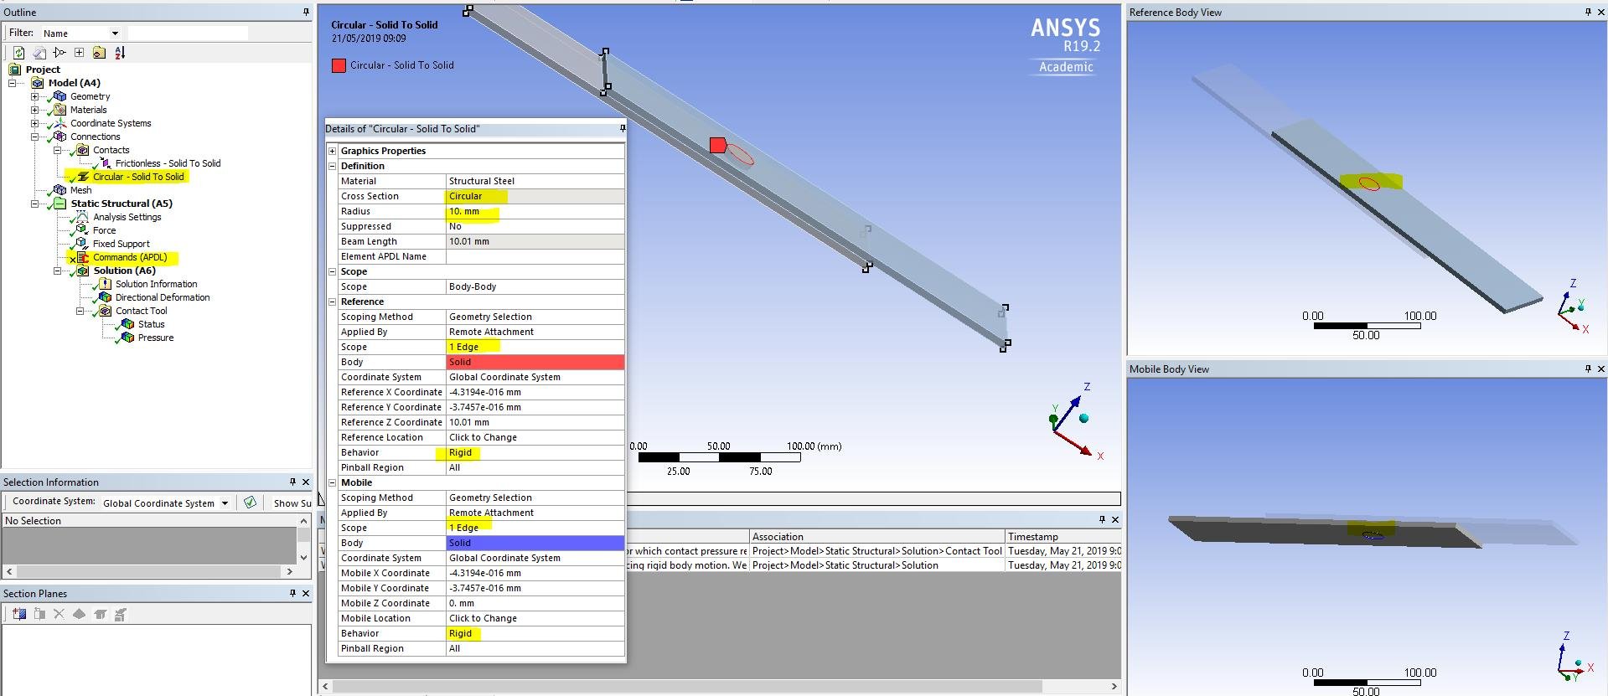
Task: Click the Timestamp column header in Messages
Action: [x=1063, y=537]
